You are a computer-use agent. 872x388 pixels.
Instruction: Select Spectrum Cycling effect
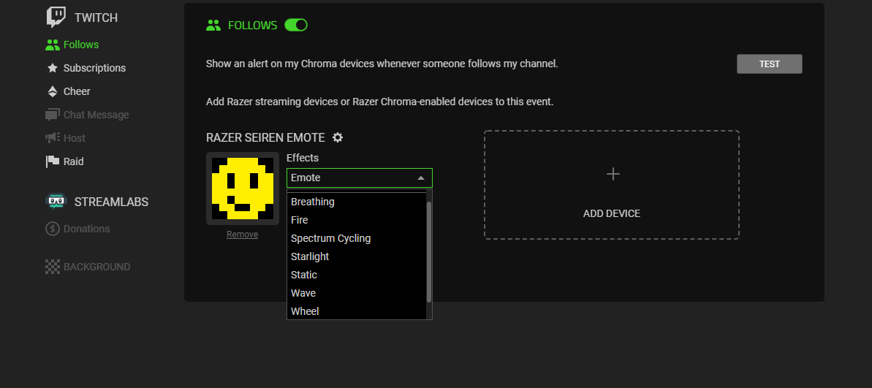click(357, 238)
